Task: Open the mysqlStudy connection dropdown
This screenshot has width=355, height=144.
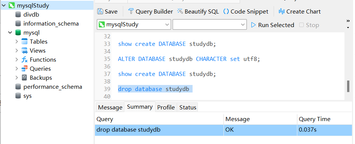Action: coord(134,24)
